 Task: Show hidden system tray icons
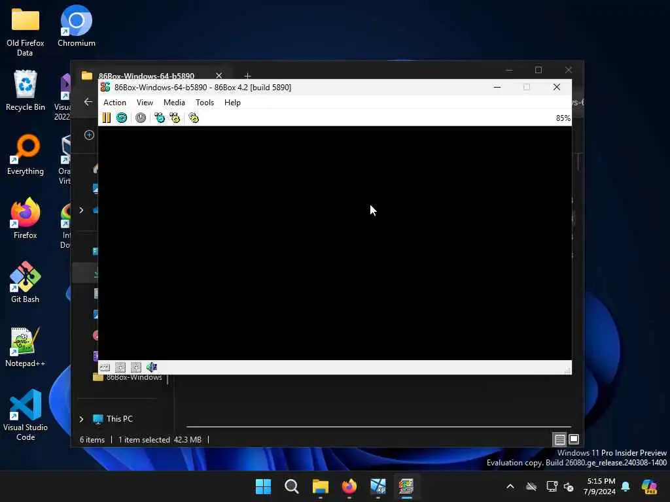(x=510, y=486)
